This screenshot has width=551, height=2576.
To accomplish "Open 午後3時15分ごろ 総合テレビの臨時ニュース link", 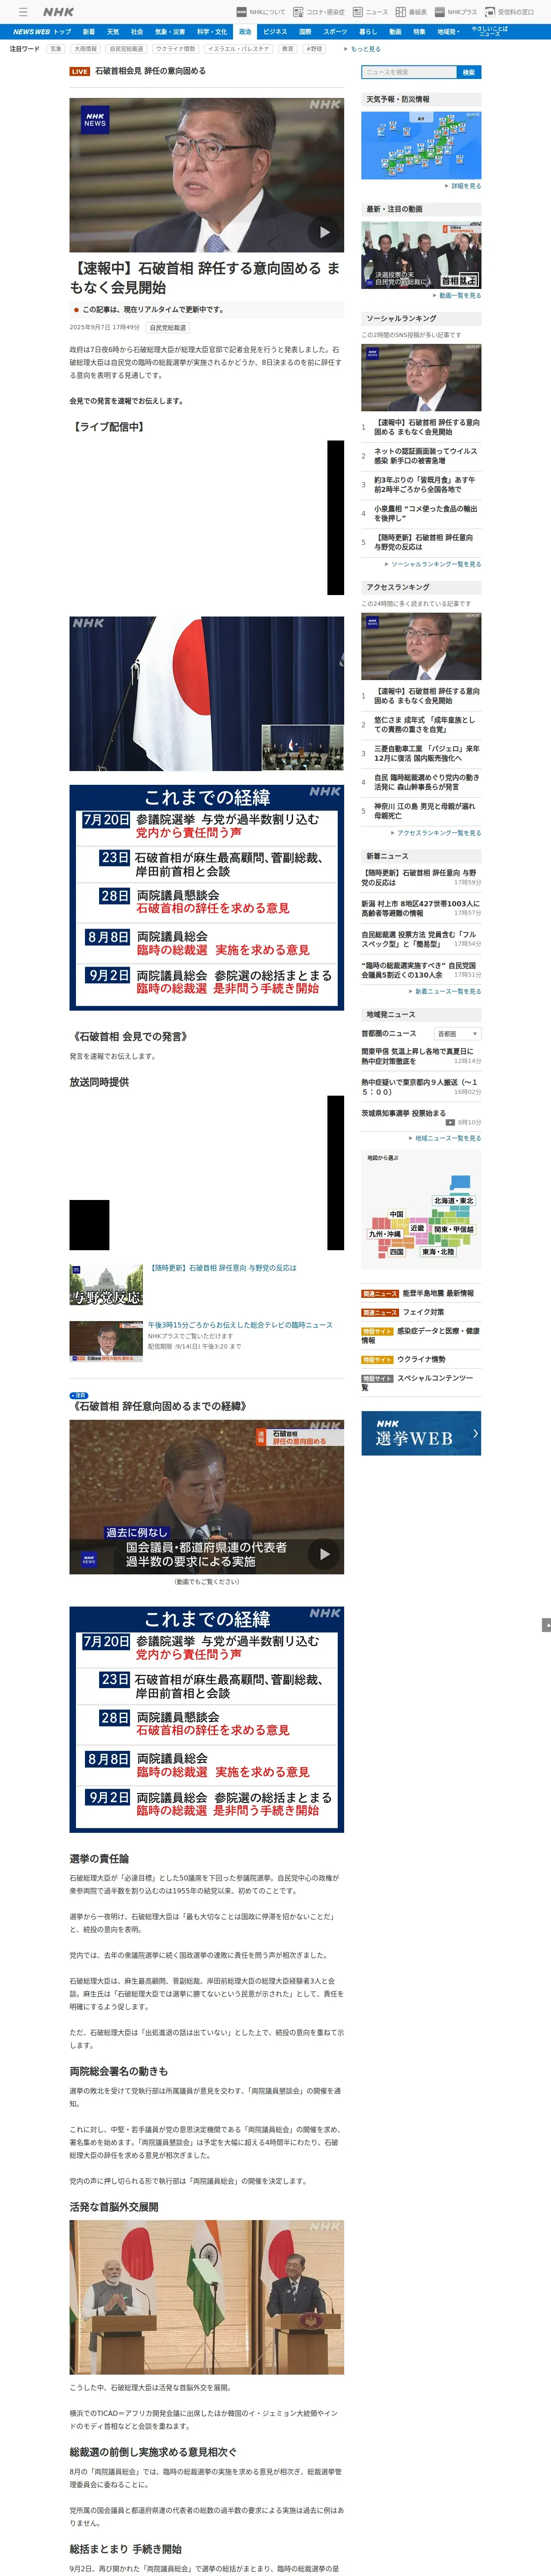I will tap(240, 1325).
